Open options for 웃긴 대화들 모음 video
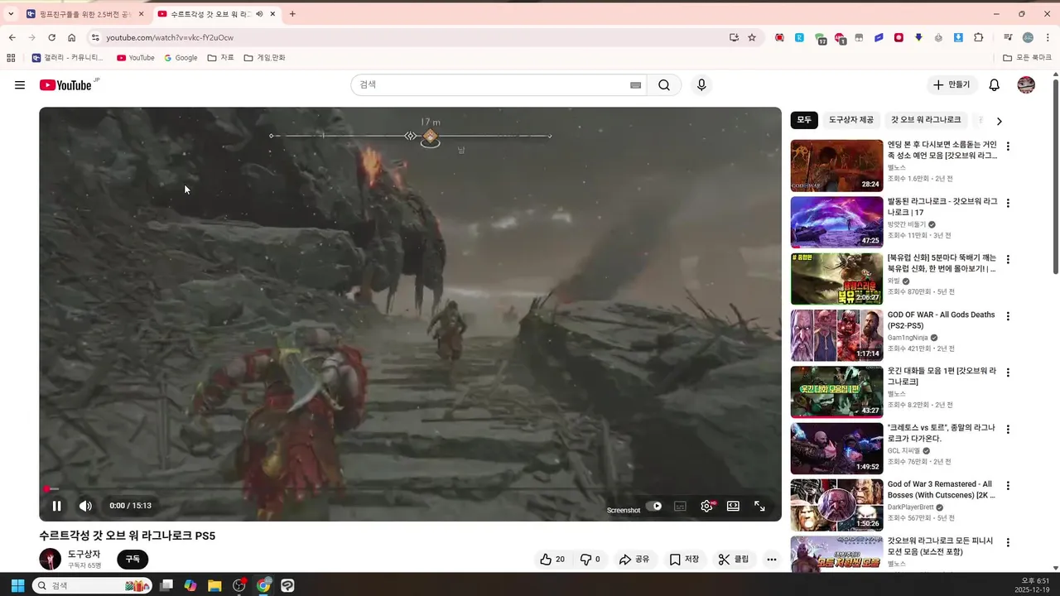This screenshot has height=596, width=1060. [1008, 372]
